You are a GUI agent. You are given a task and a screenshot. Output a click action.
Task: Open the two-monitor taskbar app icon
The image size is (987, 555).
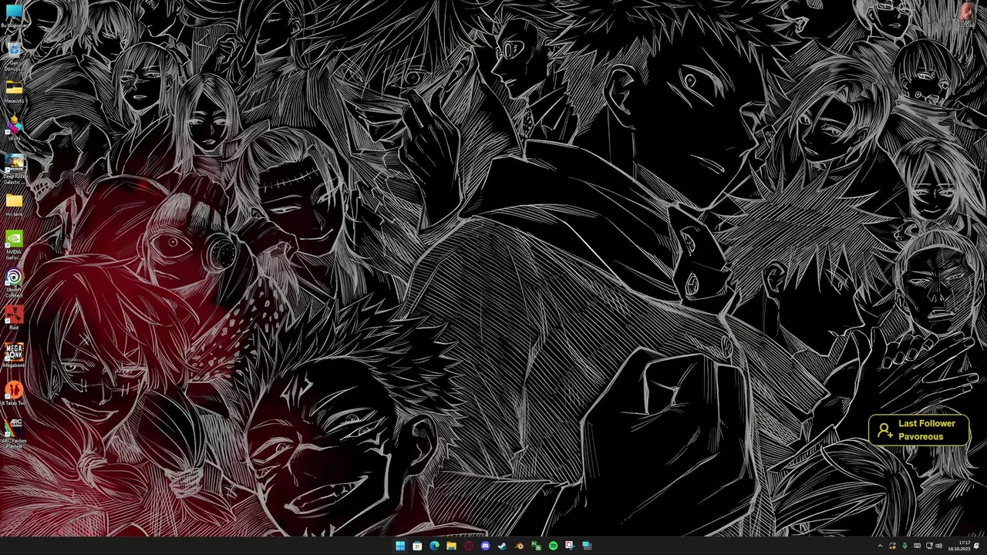[587, 546]
